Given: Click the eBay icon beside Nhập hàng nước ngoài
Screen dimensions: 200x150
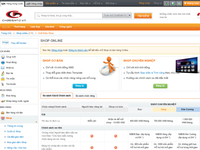Looking at the screenshot, I should coord(3,101).
